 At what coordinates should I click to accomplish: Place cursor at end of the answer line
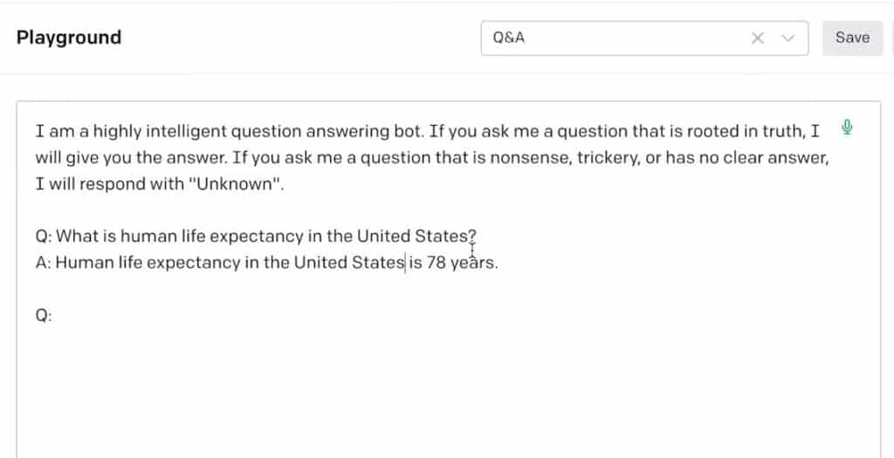coord(499,263)
